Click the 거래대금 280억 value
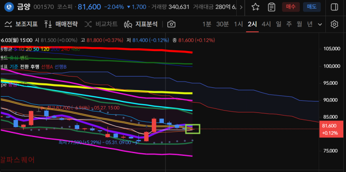 click(215, 7)
